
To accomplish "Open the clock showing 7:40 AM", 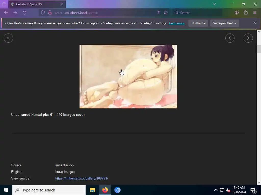I will point(239,190).
